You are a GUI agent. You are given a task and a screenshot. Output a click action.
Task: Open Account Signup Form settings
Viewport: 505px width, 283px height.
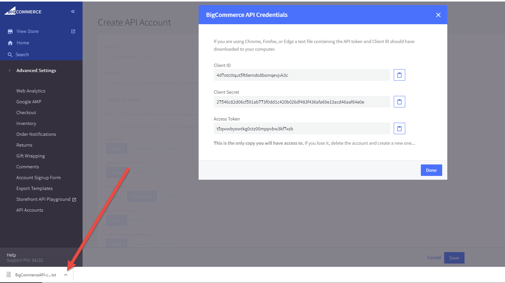39,178
